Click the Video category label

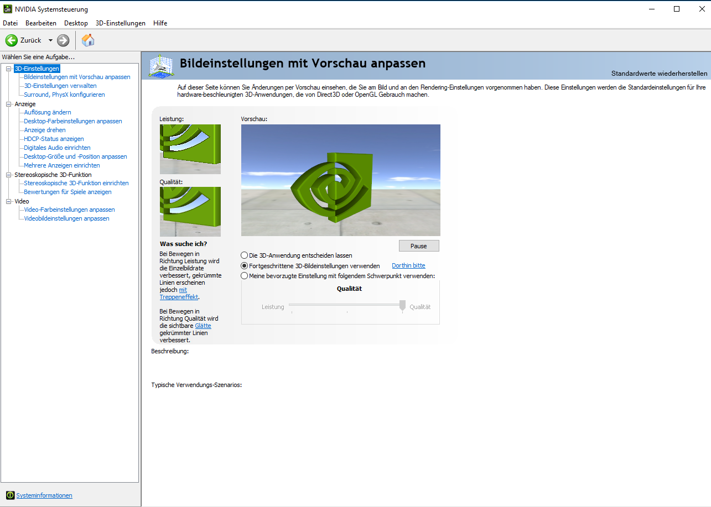point(22,201)
